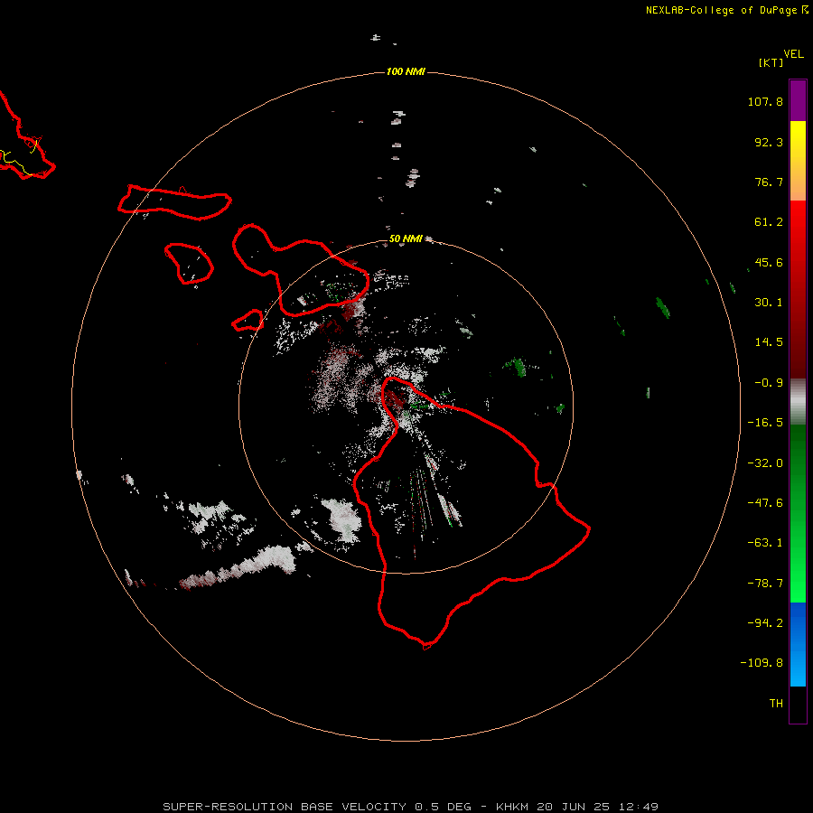
Task: Click the NEXLAB-College of DuPage credit text
Action: [721, 10]
